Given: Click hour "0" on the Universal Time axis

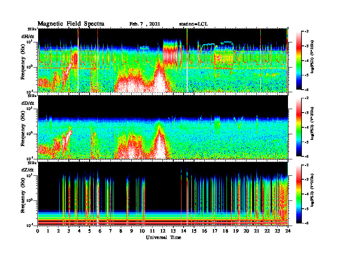Looking at the screenshot, I should (x=38, y=231).
